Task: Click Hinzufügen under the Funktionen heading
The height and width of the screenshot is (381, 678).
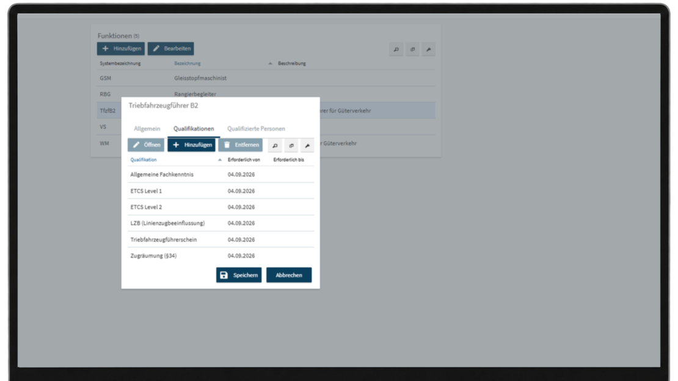Action: tap(121, 48)
